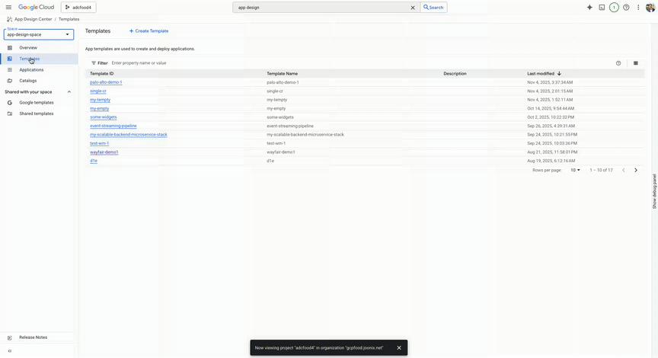The image size is (658, 358).
Task: Toggle the Show debug panel tab
Action: (654, 191)
